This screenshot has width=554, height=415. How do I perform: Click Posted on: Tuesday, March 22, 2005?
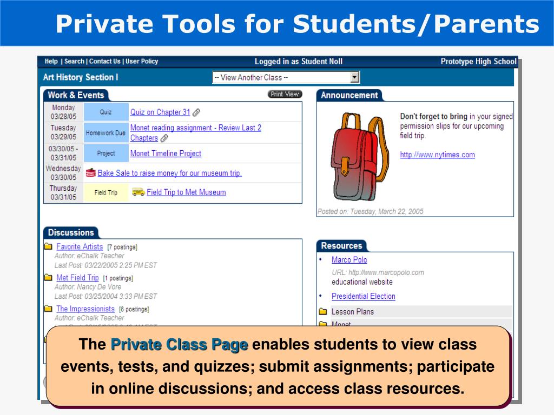coord(370,211)
